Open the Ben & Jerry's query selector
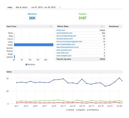 (x=22, y=7)
